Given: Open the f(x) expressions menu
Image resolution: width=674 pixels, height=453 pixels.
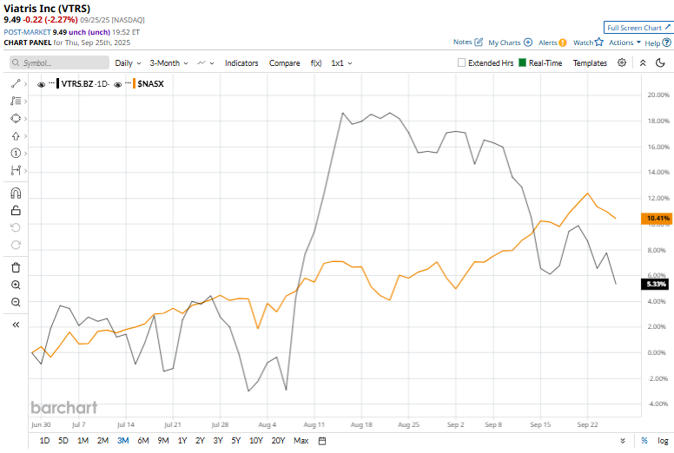Looking at the screenshot, I should (x=316, y=63).
